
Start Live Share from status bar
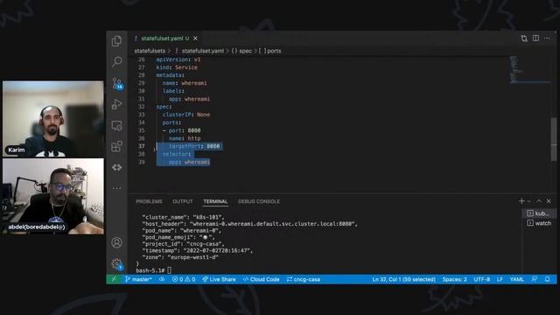219,279
